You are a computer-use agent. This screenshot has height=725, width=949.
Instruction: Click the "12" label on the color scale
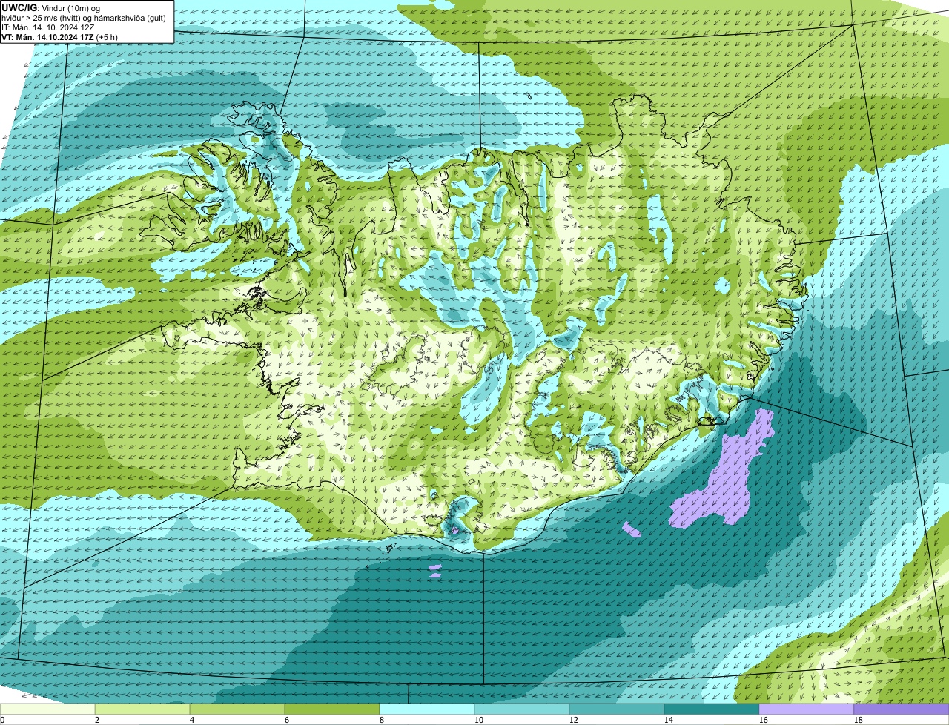(x=574, y=720)
